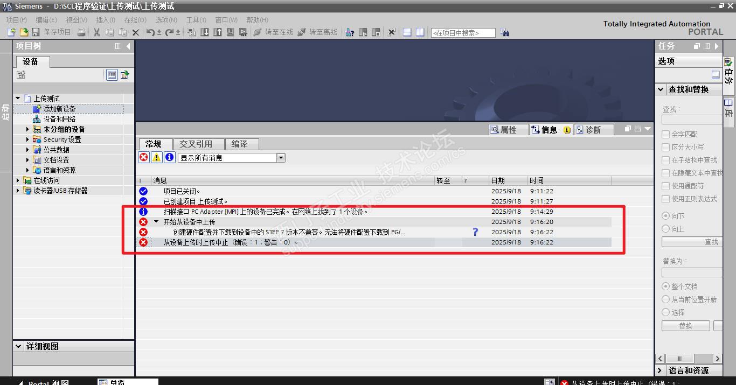Click the Cross-references X toolbar icon
Viewport: 736px width, 385px height.
click(392, 32)
